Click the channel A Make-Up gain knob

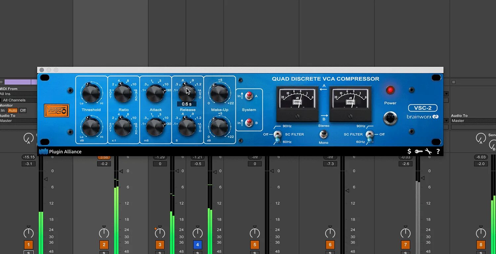click(x=219, y=94)
